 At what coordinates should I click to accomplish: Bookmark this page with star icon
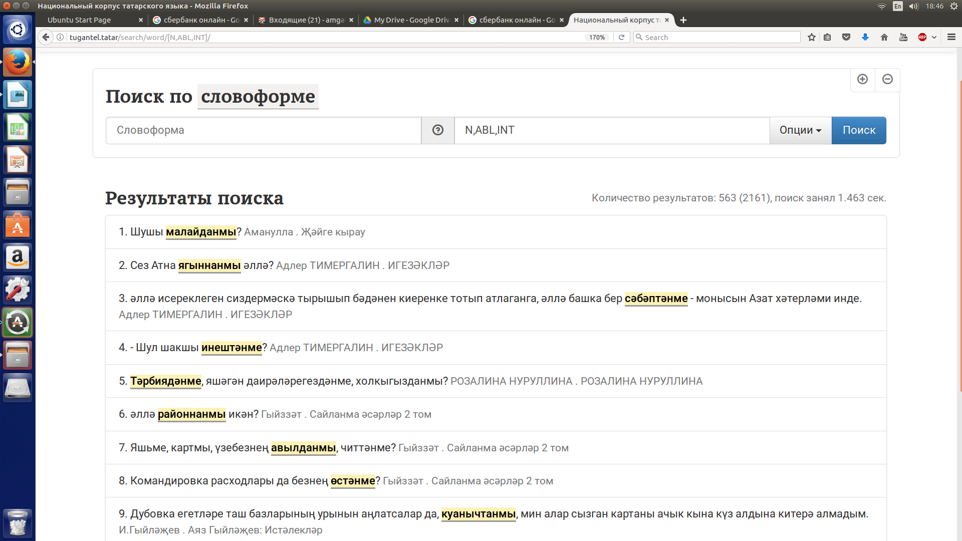812,37
